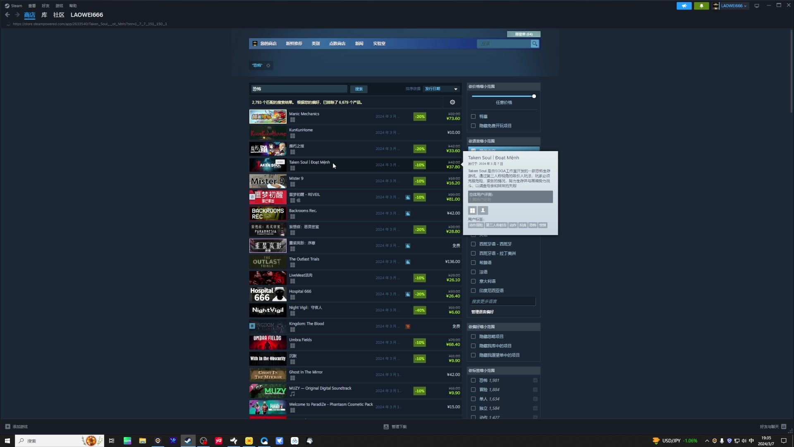Remove the "恐怖" tag filter chip
Screen dimensions: 794x447
268,65
